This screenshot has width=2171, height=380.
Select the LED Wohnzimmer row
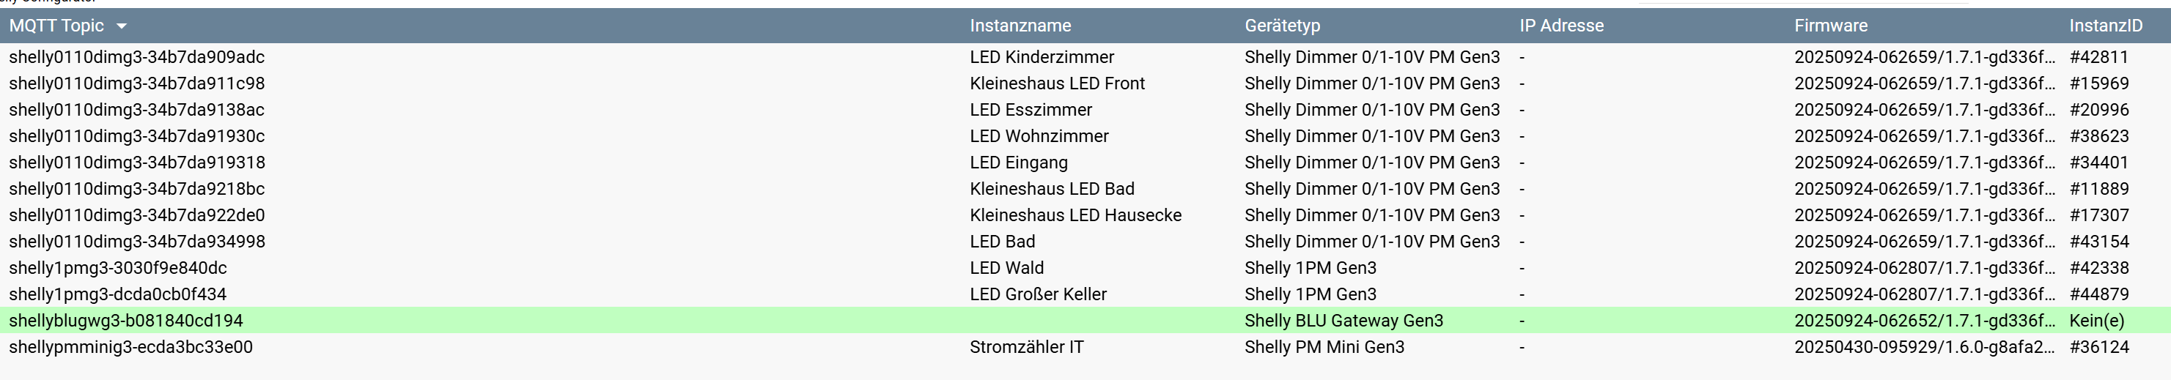(x=1039, y=136)
